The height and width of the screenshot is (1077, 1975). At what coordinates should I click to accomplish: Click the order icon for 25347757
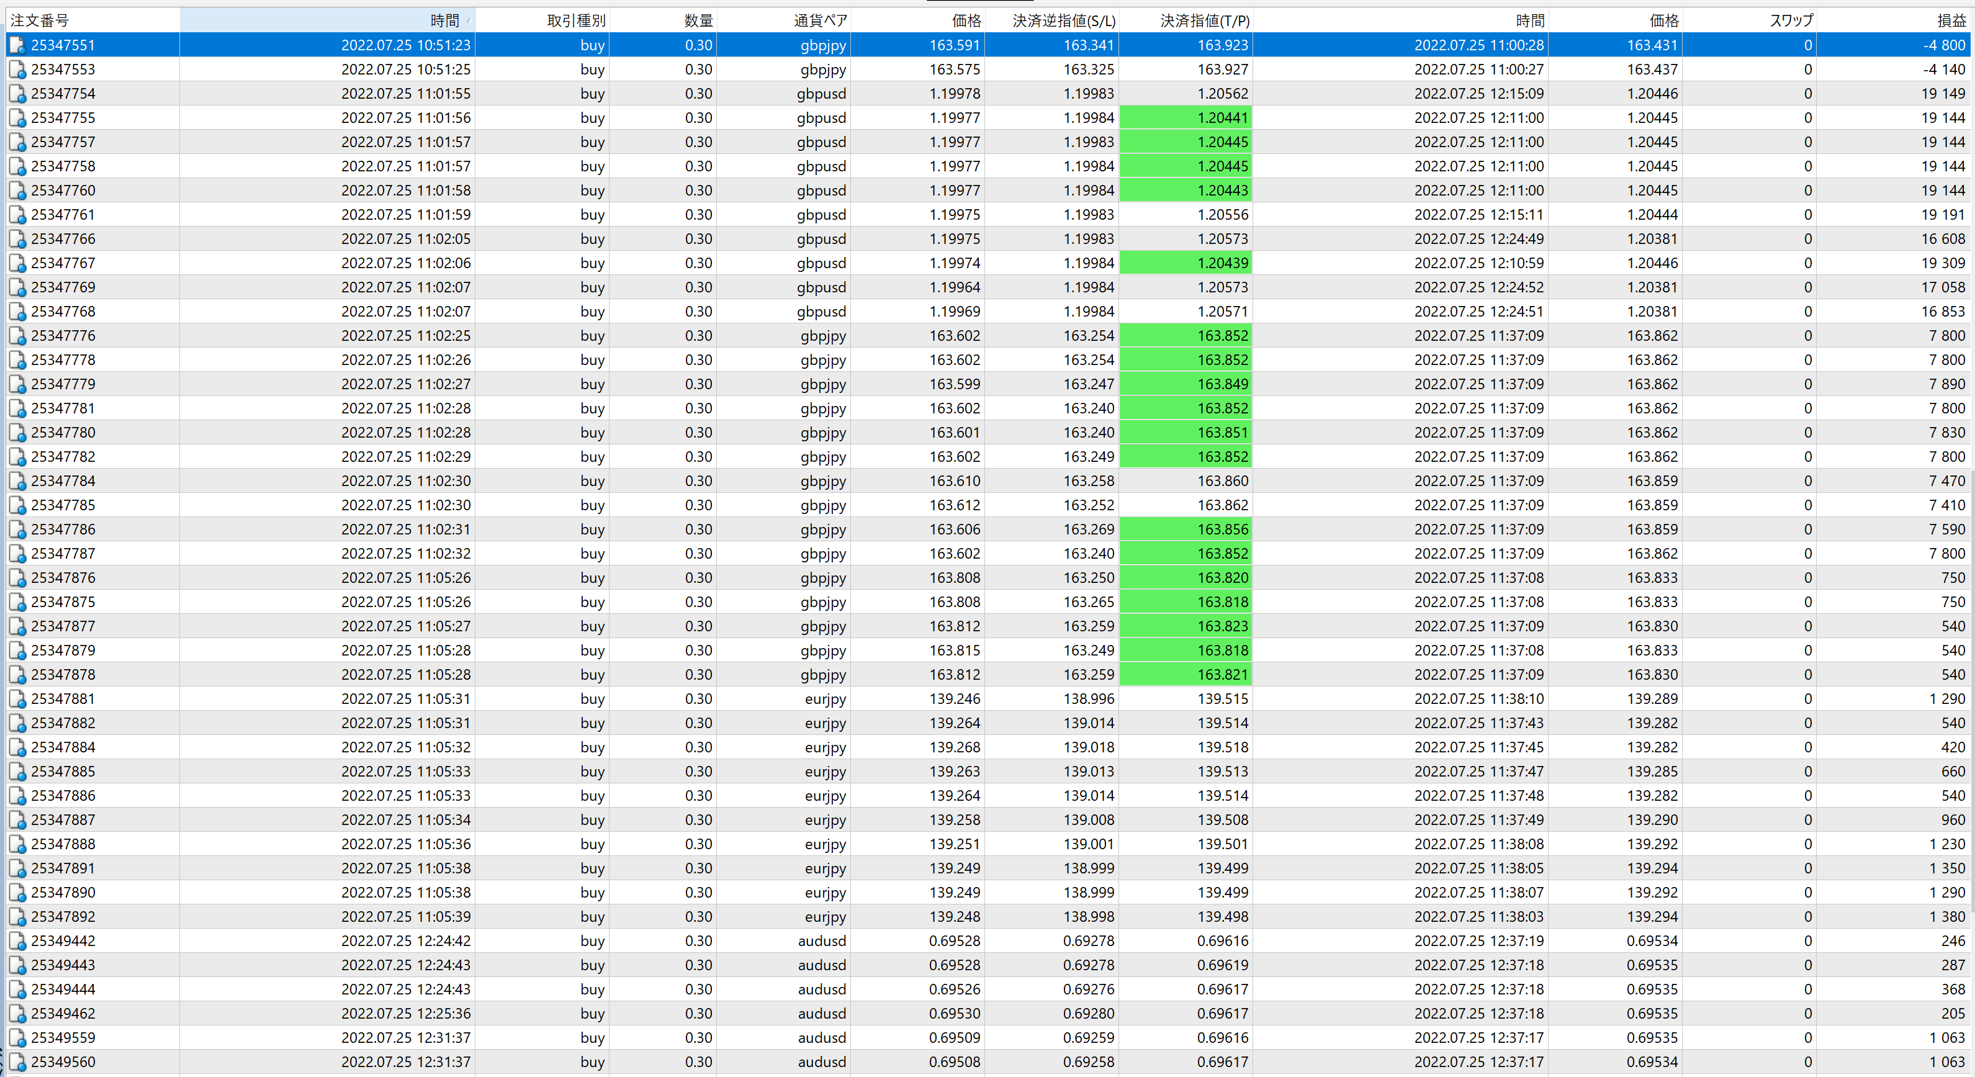(x=17, y=142)
